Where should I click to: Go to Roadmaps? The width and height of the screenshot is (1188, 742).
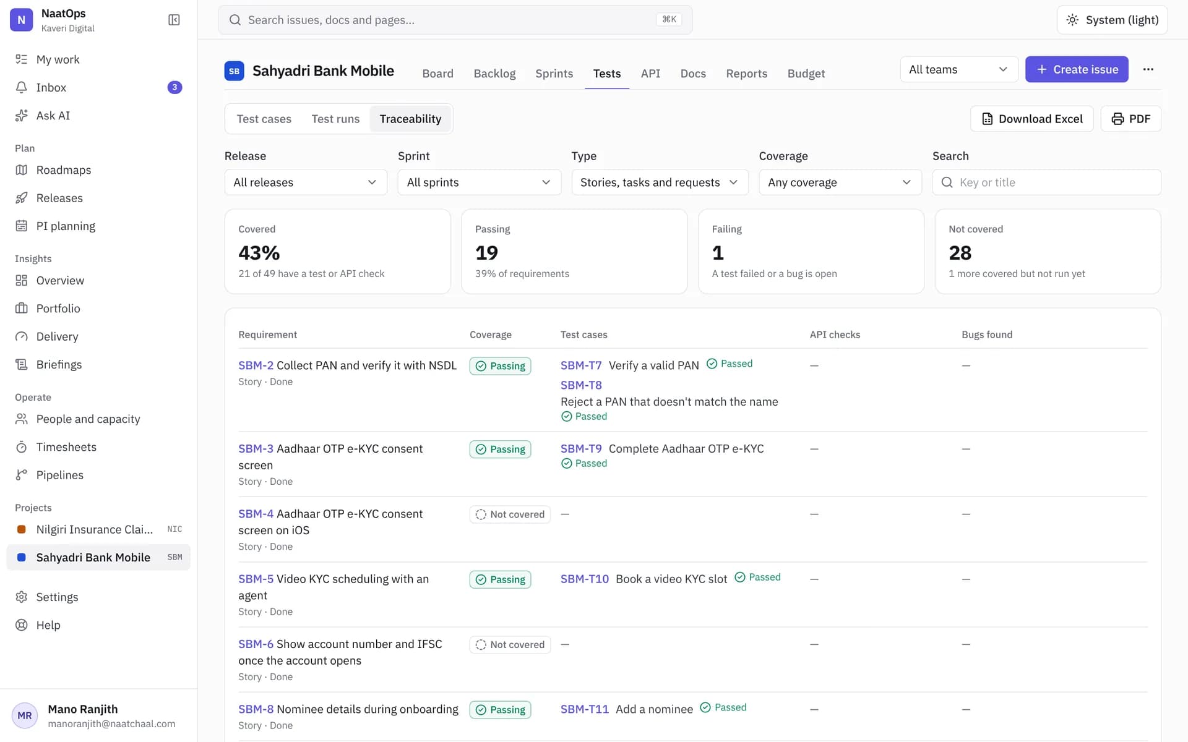(x=98, y=170)
